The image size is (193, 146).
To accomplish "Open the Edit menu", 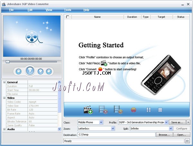I will point(30,10).
